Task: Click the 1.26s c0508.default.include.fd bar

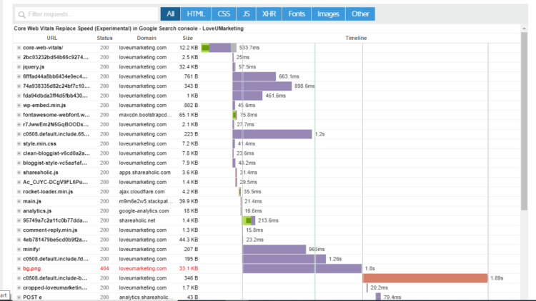Action: coord(284,259)
